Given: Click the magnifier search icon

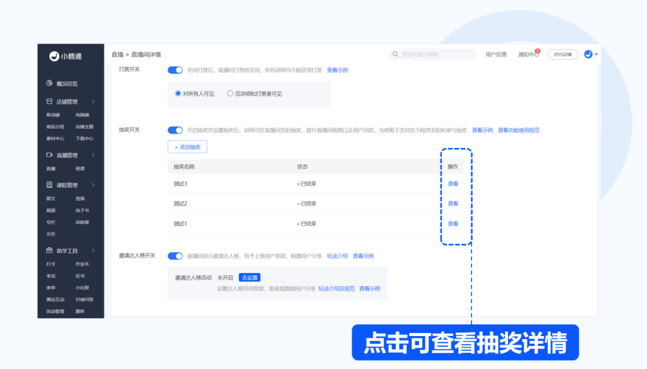Looking at the screenshot, I should [x=395, y=54].
